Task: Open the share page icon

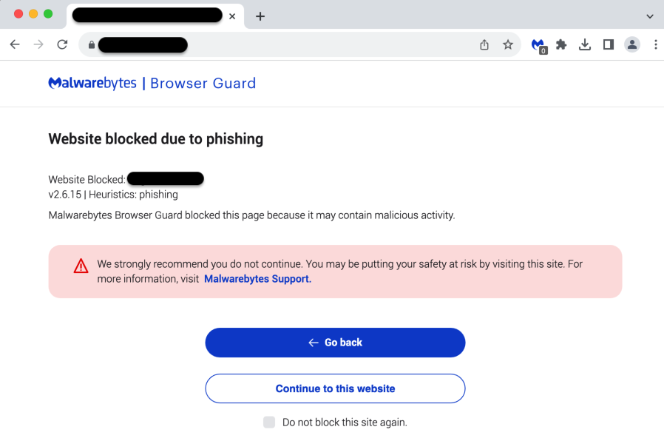Action: click(x=484, y=44)
